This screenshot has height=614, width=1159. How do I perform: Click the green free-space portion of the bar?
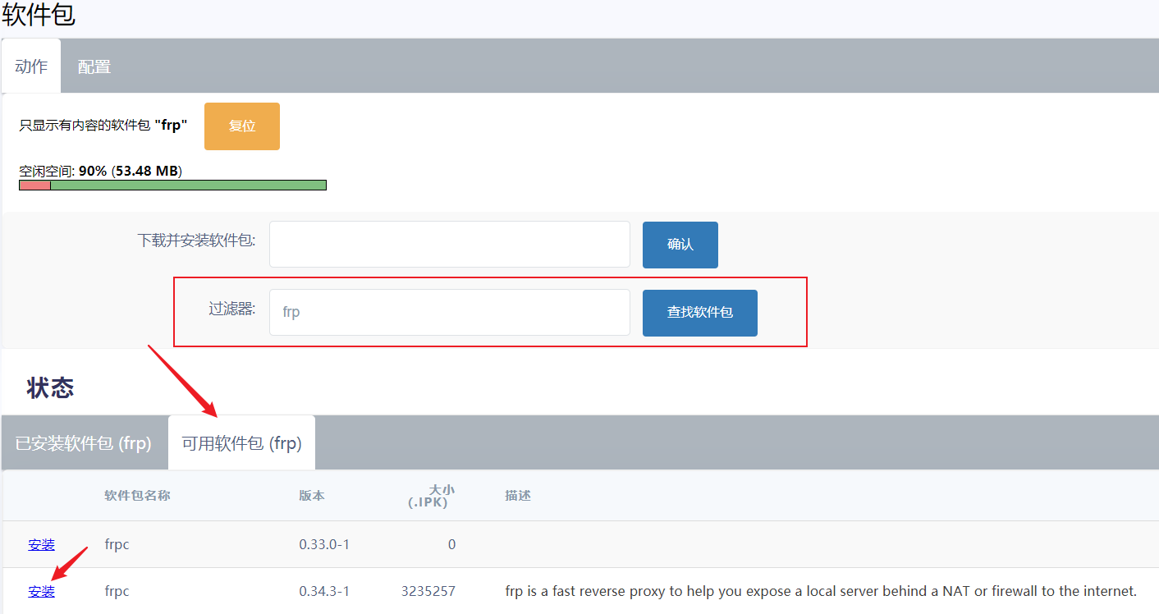[x=188, y=185]
